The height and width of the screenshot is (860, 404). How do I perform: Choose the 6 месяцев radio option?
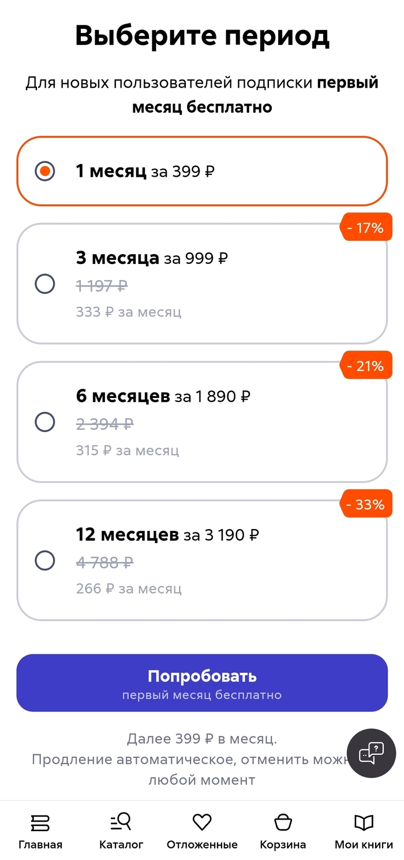45,422
